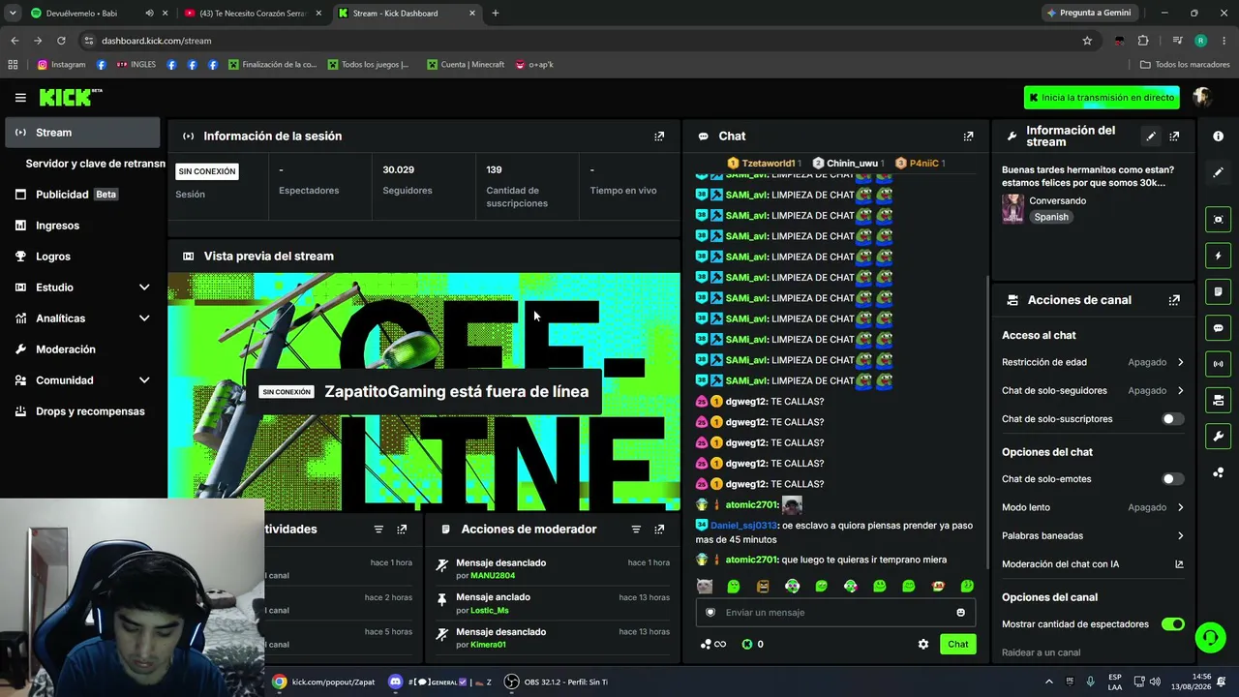Pop out the Información del stream panel
Image resolution: width=1239 pixels, height=697 pixels.
[1174, 136]
